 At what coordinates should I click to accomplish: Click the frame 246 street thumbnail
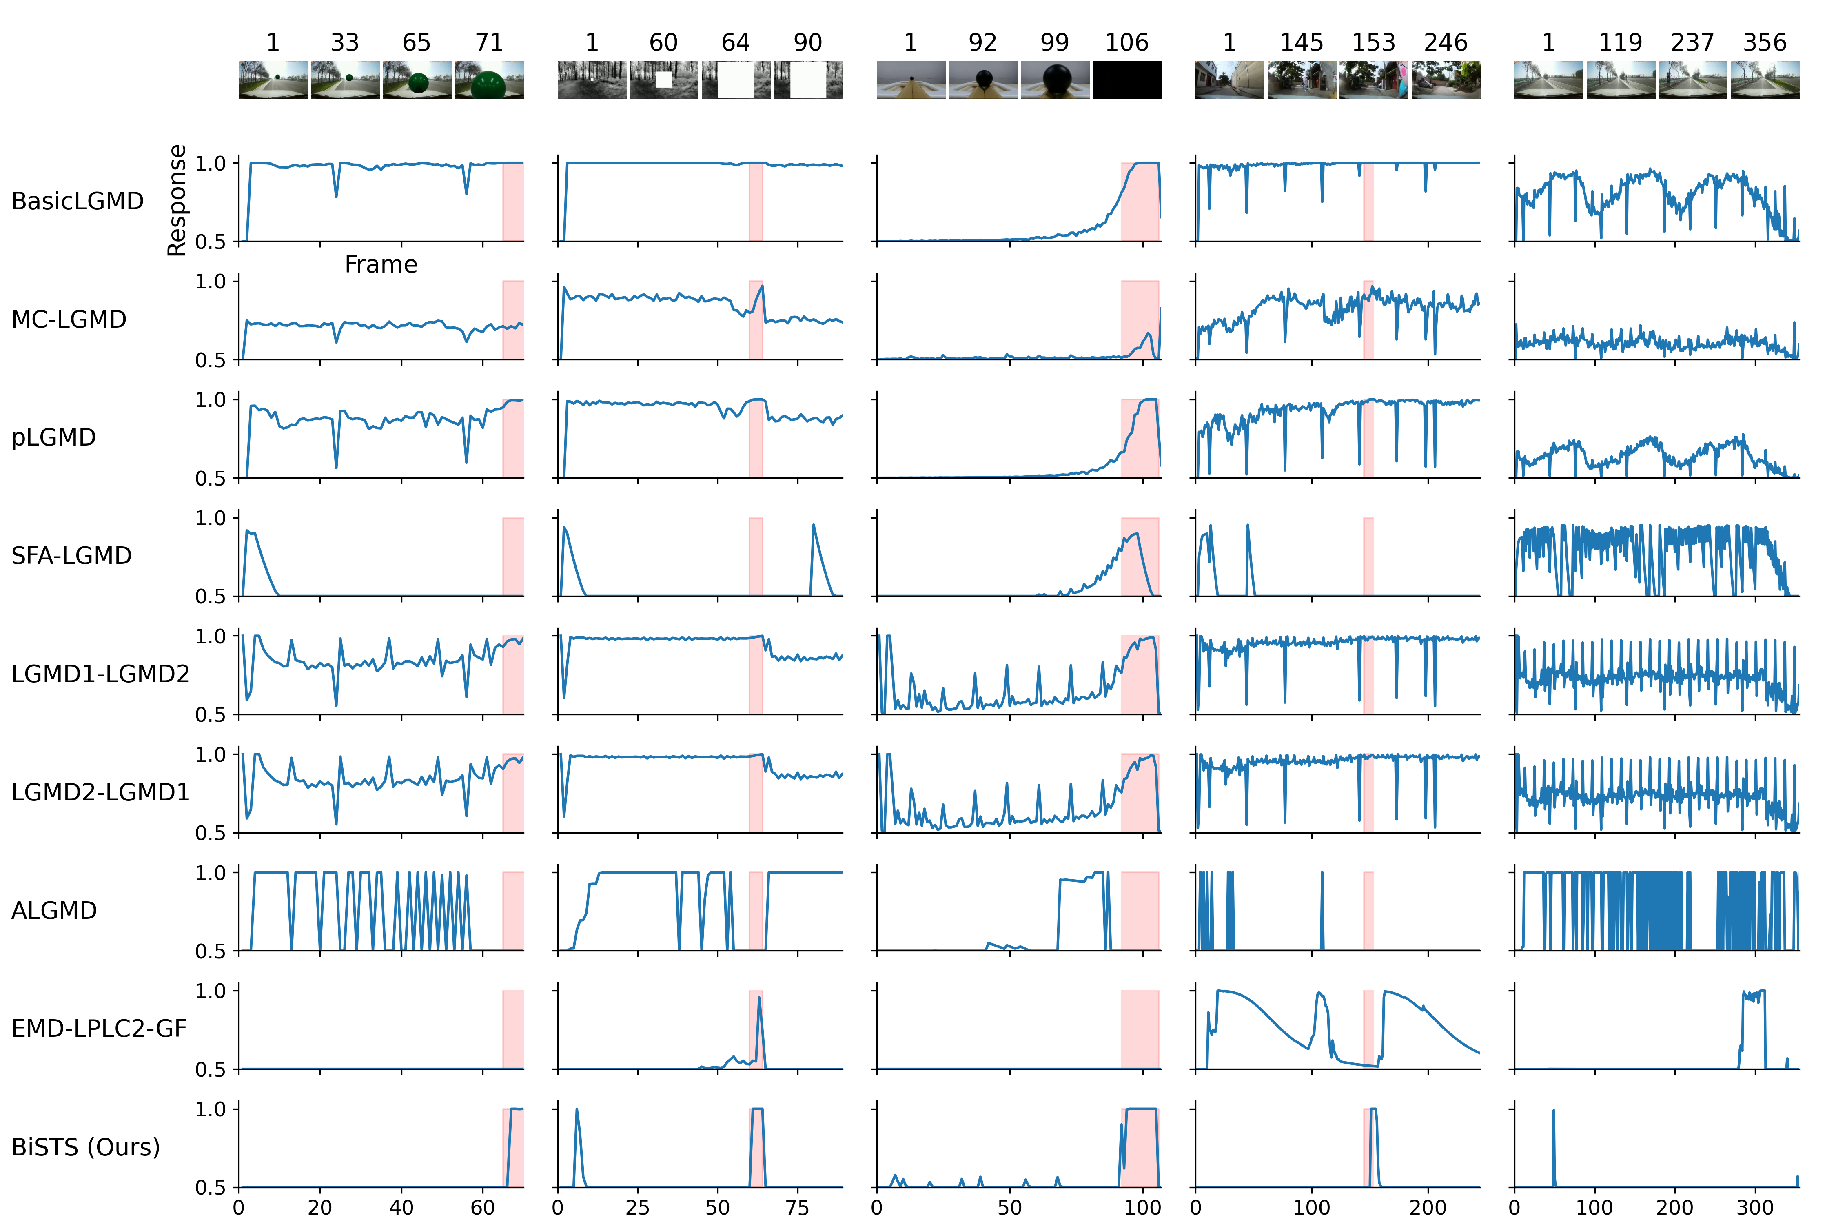point(1446,80)
